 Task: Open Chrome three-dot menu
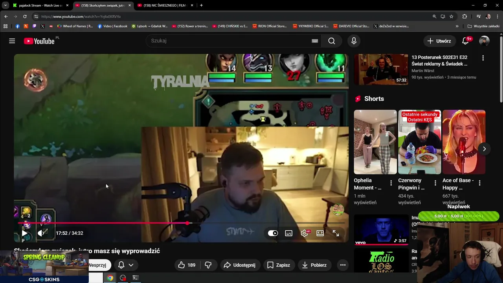coord(497,17)
